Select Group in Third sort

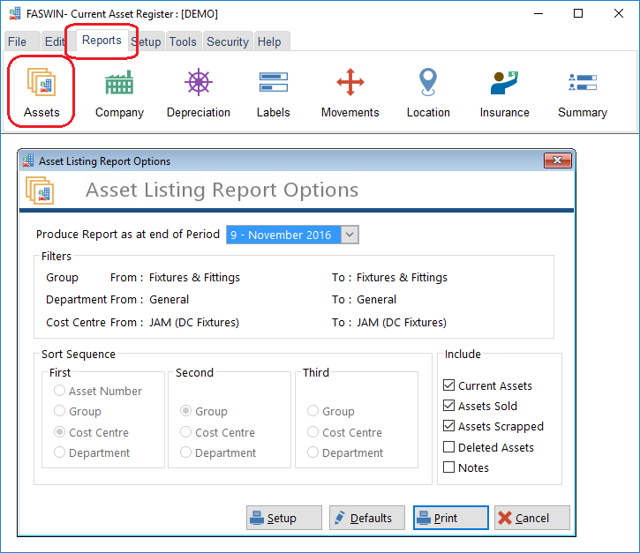(x=331, y=411)
